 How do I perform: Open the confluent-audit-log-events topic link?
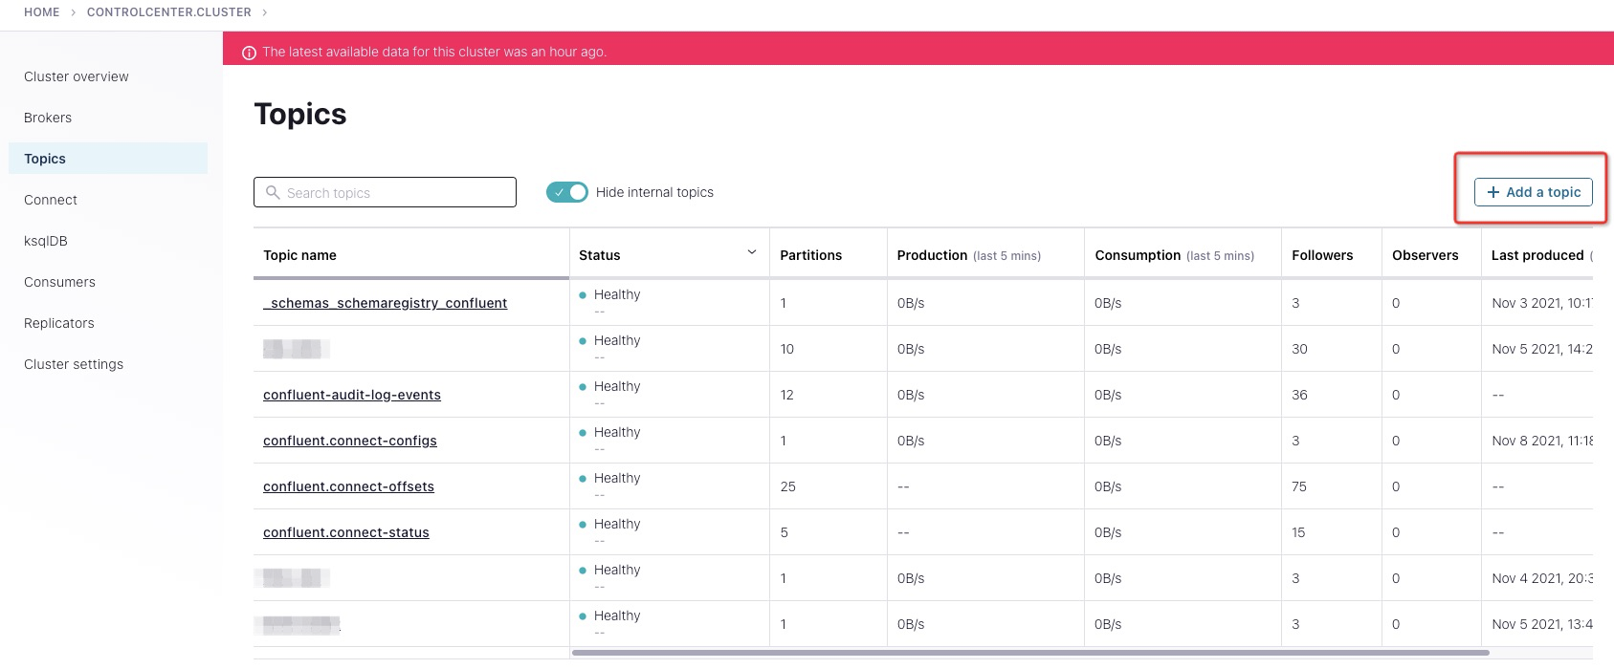352,395
